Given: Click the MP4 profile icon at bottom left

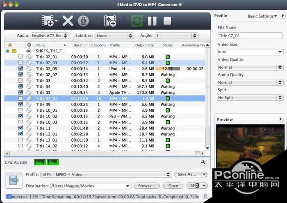Looking at the screenshot, I should point(14,180).
